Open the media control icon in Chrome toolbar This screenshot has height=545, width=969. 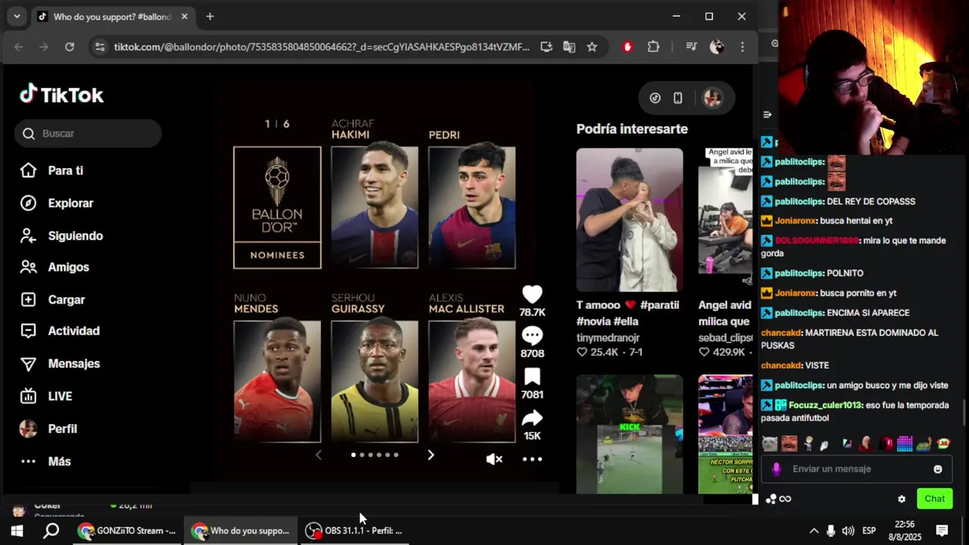pos(691,47)
